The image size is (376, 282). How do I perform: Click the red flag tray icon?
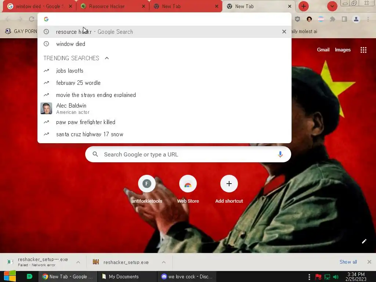[x=318, y=277]
